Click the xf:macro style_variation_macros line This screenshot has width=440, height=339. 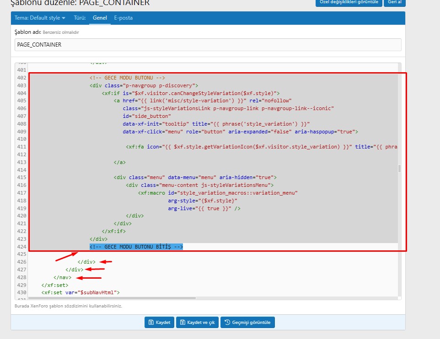pyautogui.click(x=218, y=193)
